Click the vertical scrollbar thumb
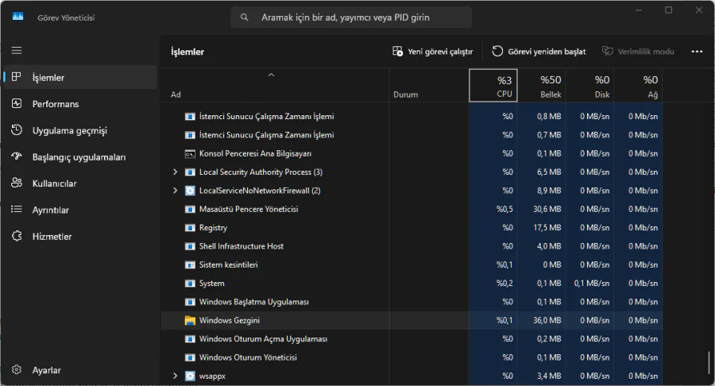715x386 pixels. coord(709,362)
